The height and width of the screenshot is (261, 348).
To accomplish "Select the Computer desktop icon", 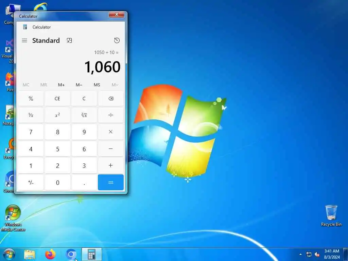I will [x=9, y=14].
